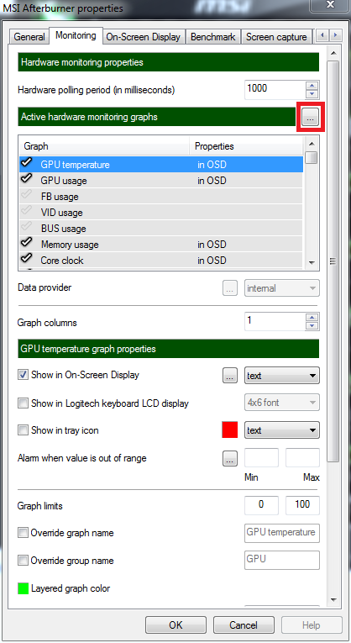The height and width of the screenshot is (643, 351).
Task: Confirm settings with OK button
Action: click(x=175, y=625)
